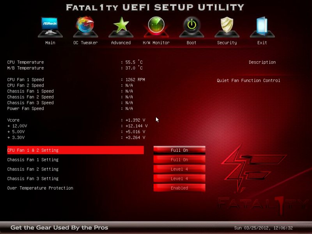This screenshot has width=312, height=234.
Task: Change Over Temperature Protection Enabled value
Action: [x=179, y=188]
